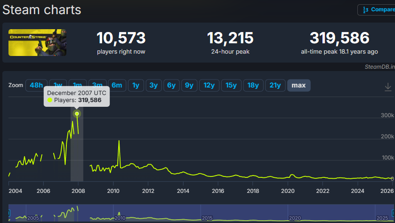The height and width of the screenshot is (223, 395).
Task: Click the Steam charts heading
Action: pyautogui.click(x=42, y=10)
